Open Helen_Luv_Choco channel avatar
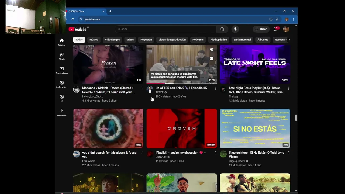The height and width of the screenshot is (194, 345). (x=77, y=89)
